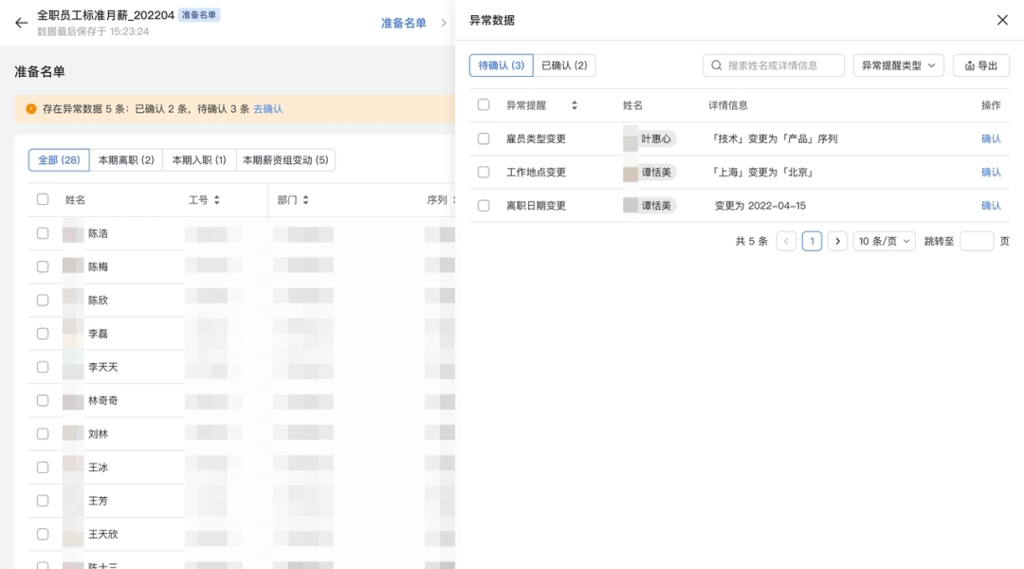Sort the list by 工号 column
The image size is (1024, 569).
(x=216, y=200)
